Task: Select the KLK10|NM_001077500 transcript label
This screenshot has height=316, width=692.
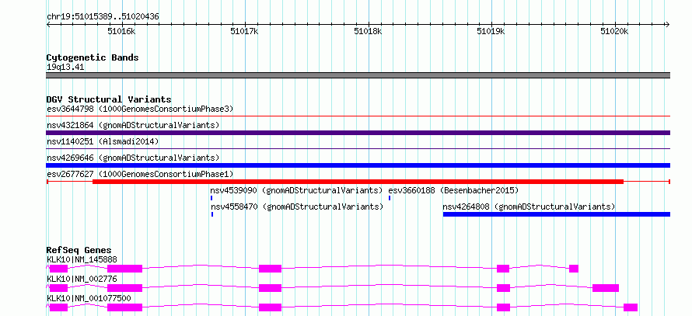Action: [89, 298]
